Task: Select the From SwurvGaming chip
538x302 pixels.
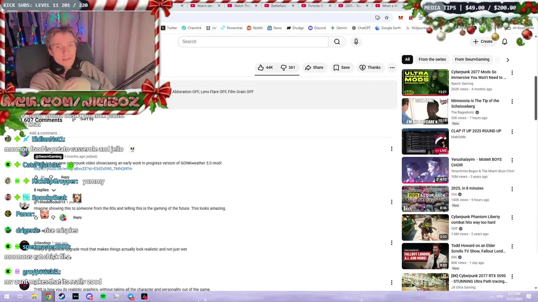Action: 472,60
